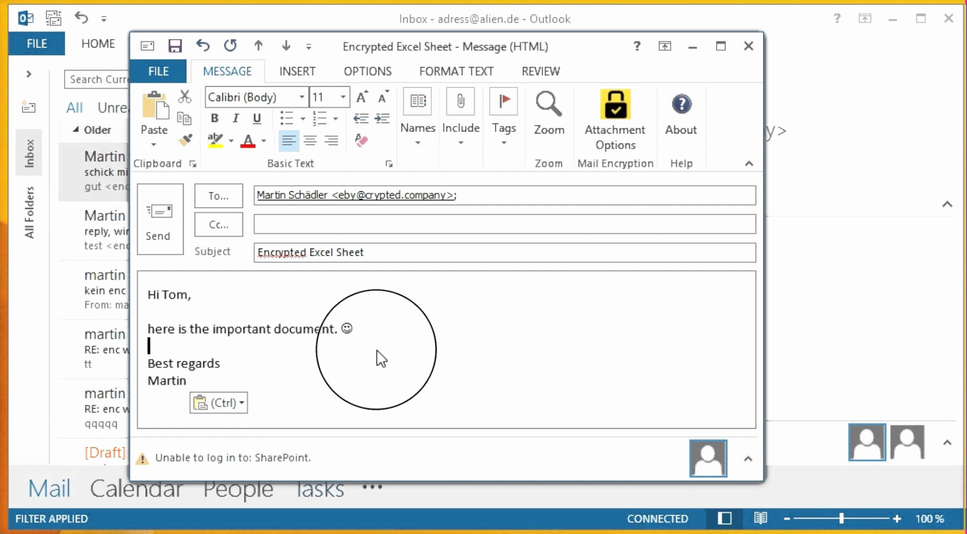Click the Send envelope button
Screen dimensions: 967x534
tap(160, 219)
